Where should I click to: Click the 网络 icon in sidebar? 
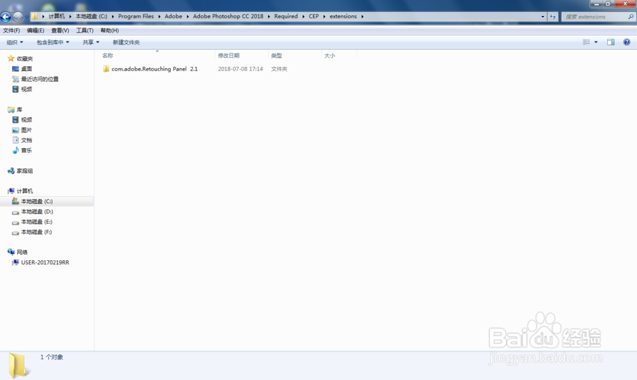[x=11, y=252]
